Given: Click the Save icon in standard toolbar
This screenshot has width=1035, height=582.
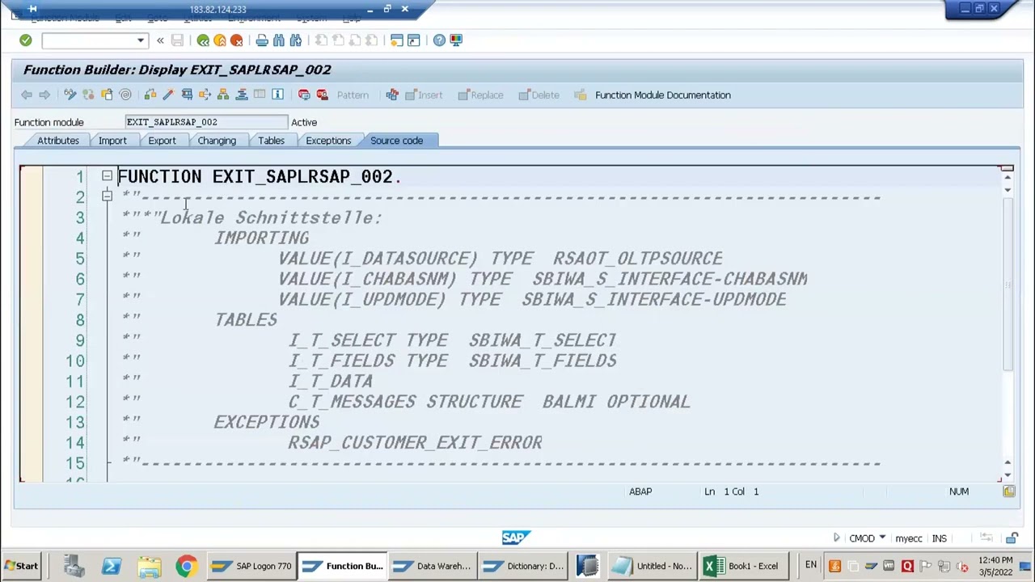Looking at the screenshot, I should (177, 40).
